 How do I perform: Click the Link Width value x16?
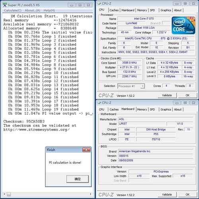(139, 176)
